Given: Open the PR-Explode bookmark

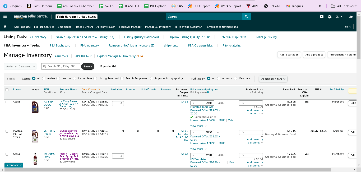Looking at the screenshot, I should tap(155, 6).
